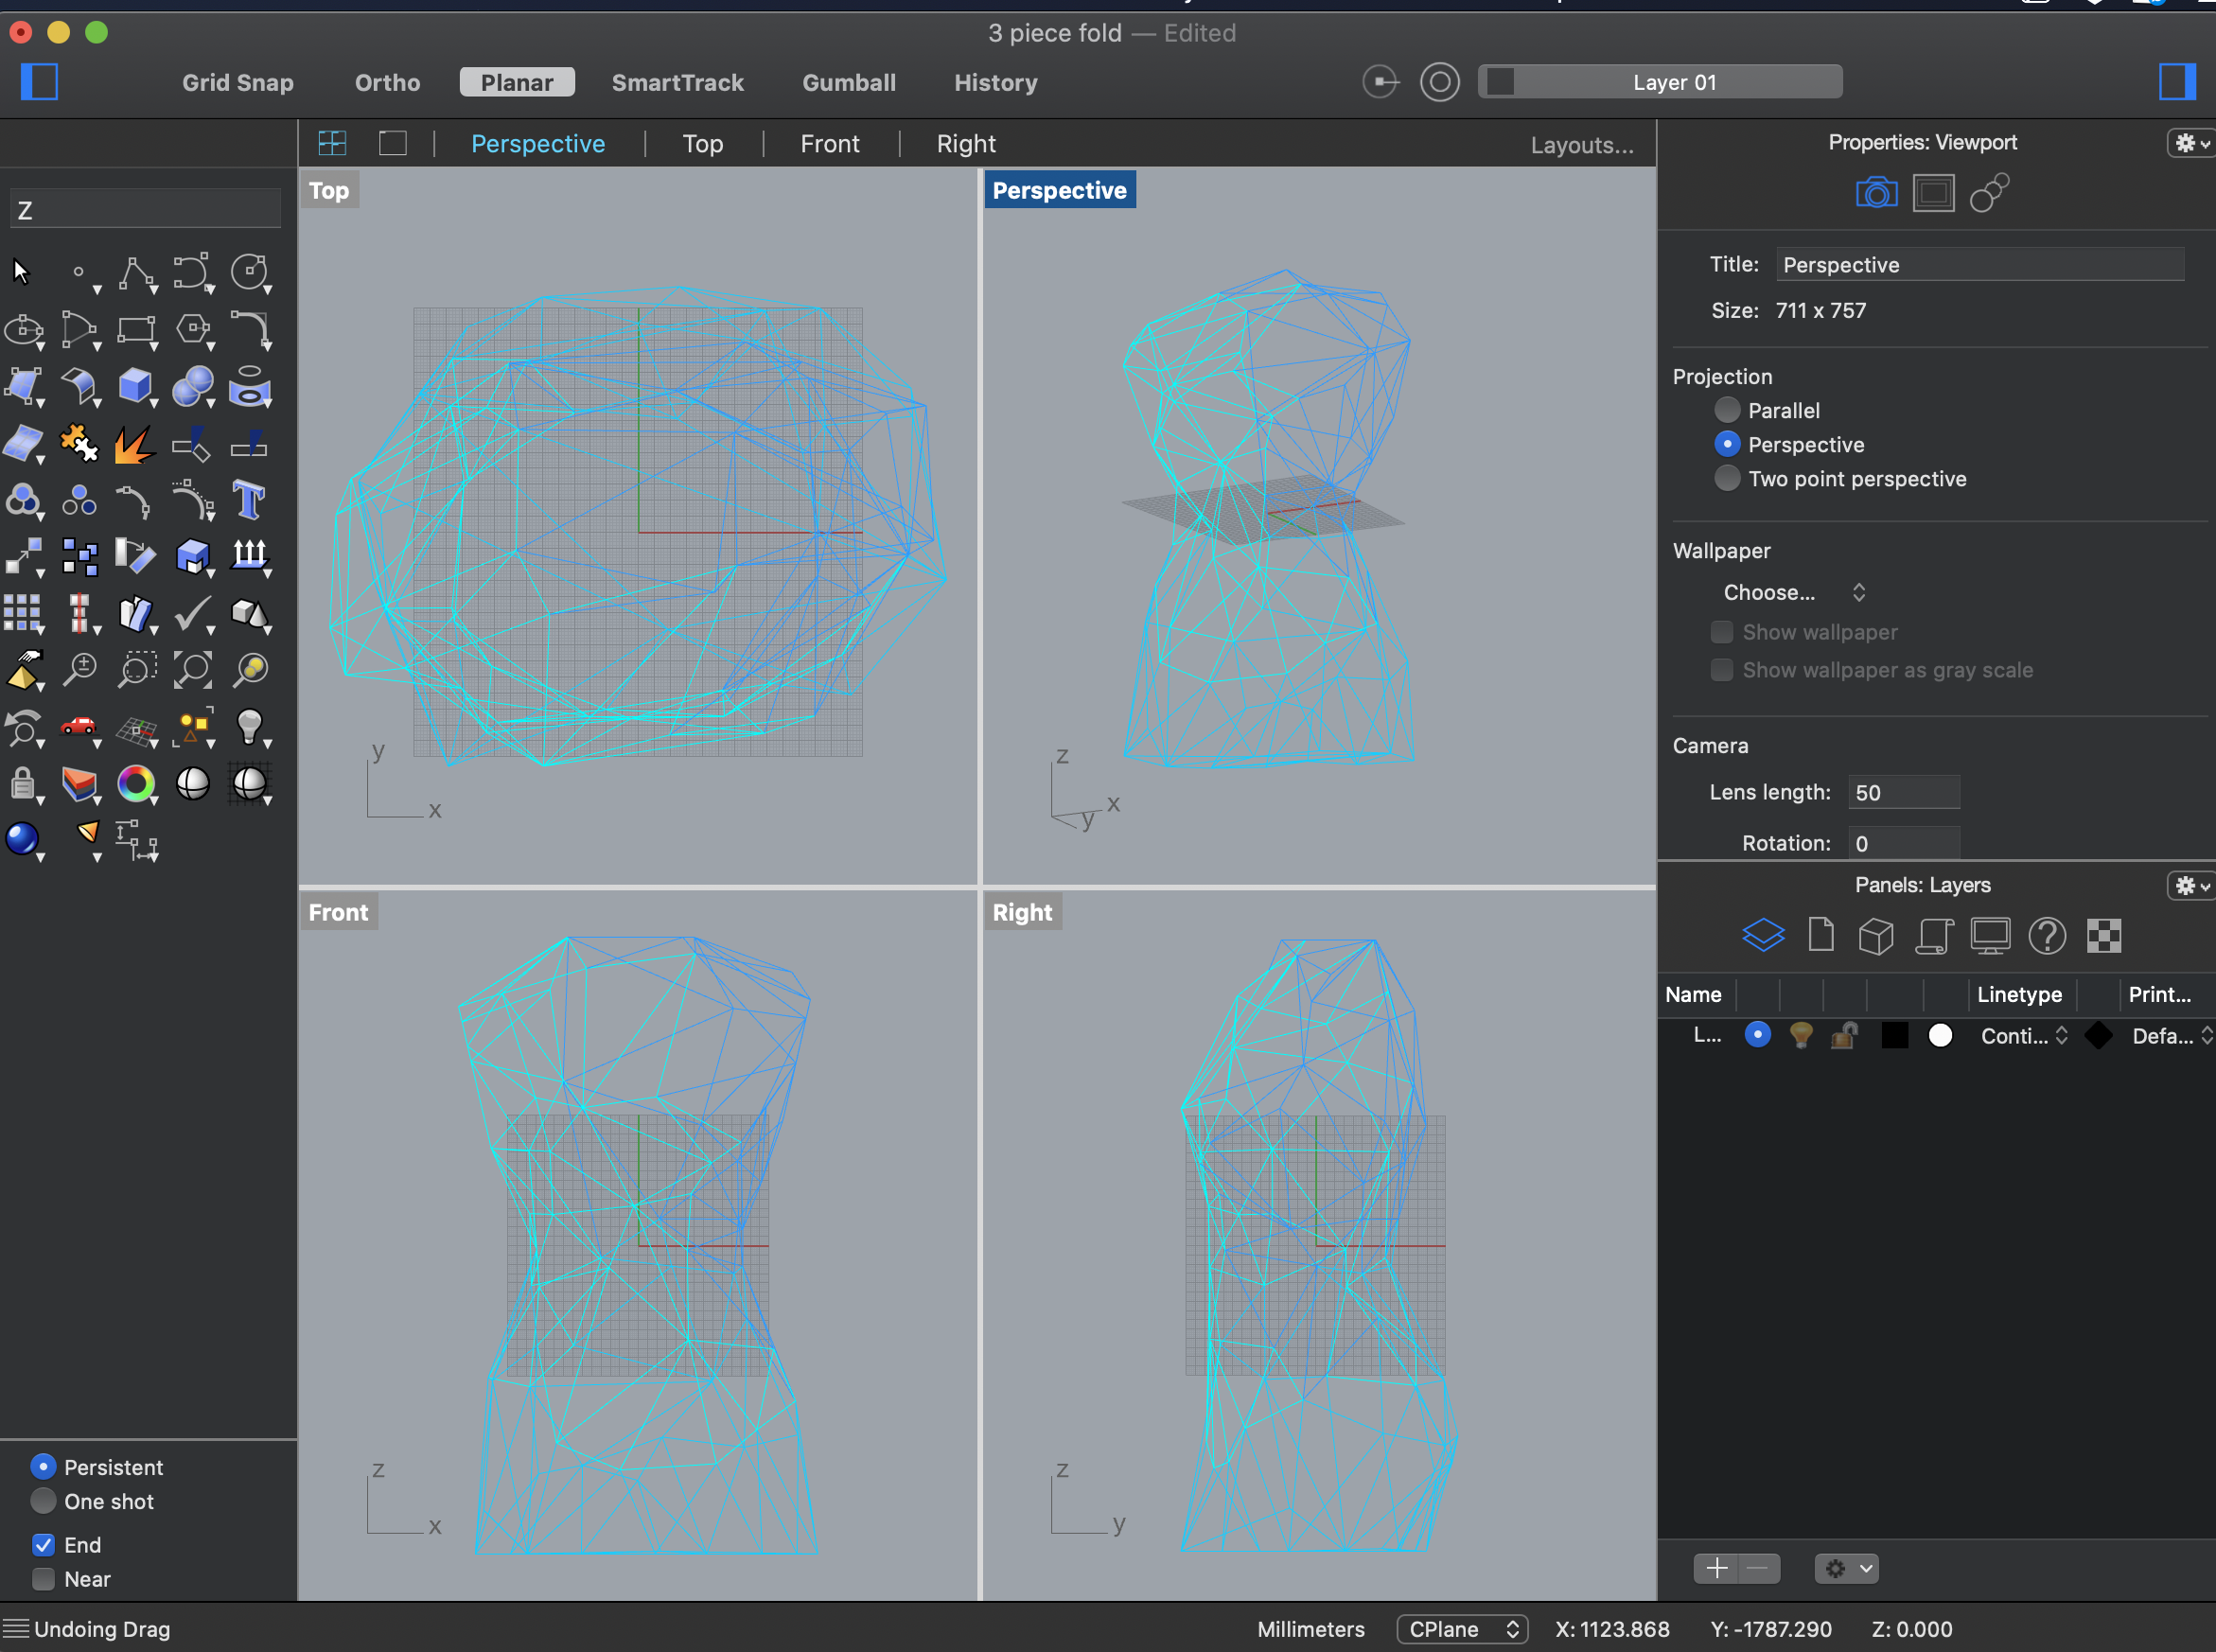Open the Wallpaper Choose... dropdown
This screenshot has height=1652, width=2216.
[x=1794, y=592]
